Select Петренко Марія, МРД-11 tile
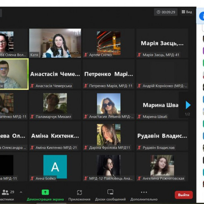The width and height of the screenshot is (204, 204). pyautogui.click(x=109, y=74)
